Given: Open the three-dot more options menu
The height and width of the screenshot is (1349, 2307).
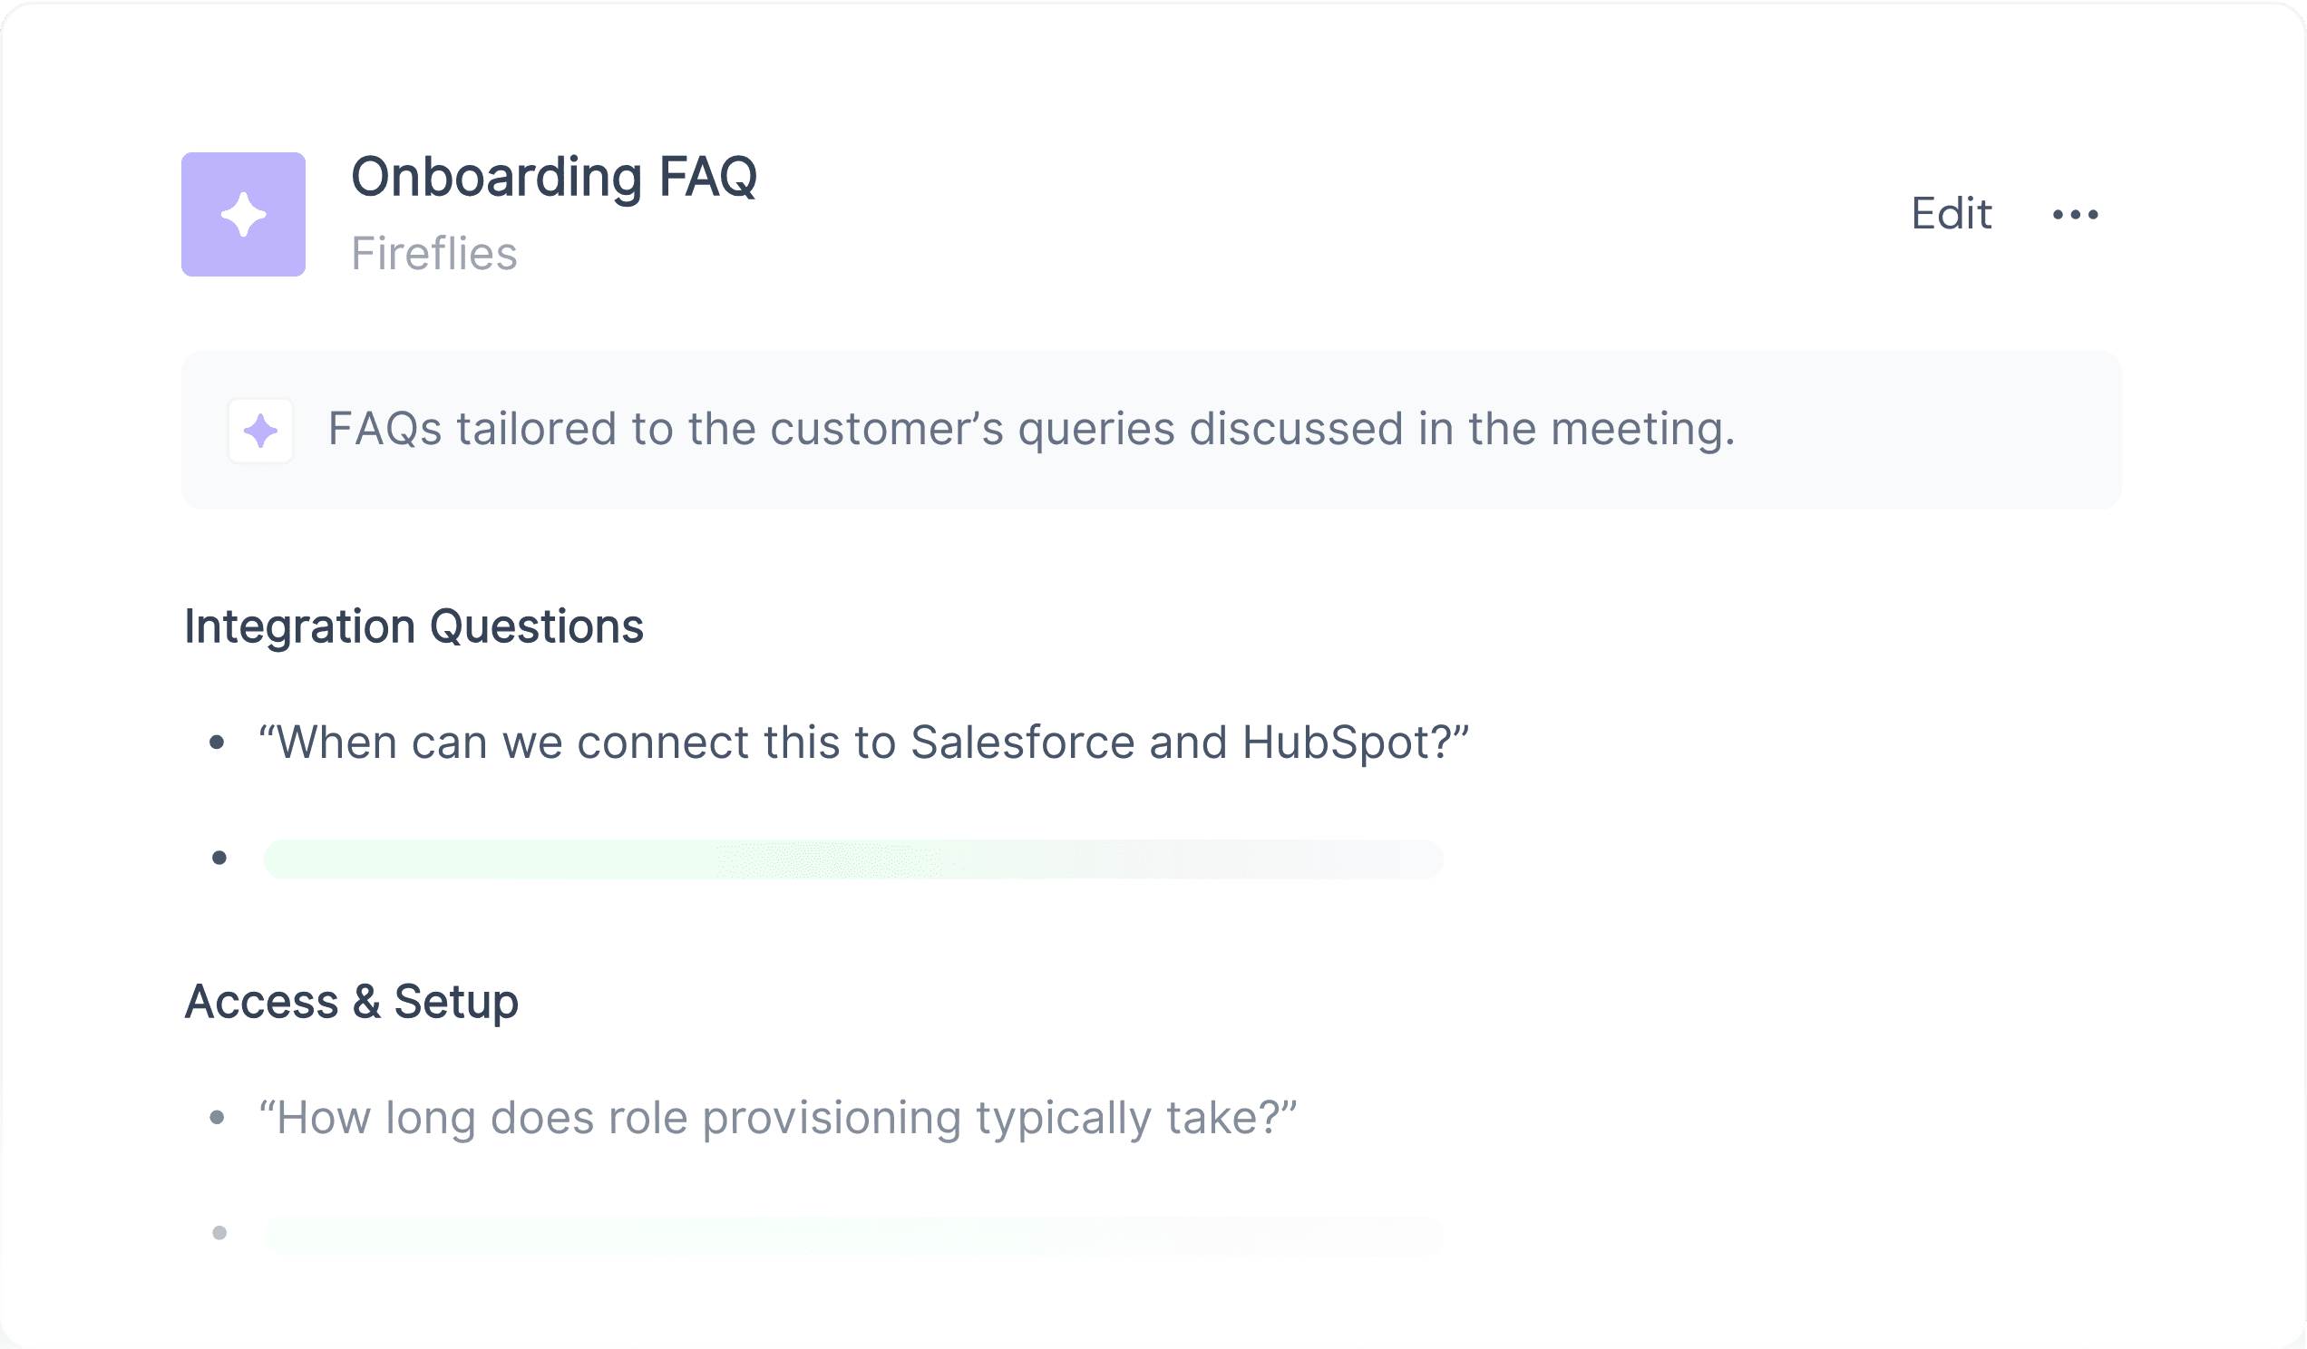Looking at the screenshot, I should [2076, 214].
